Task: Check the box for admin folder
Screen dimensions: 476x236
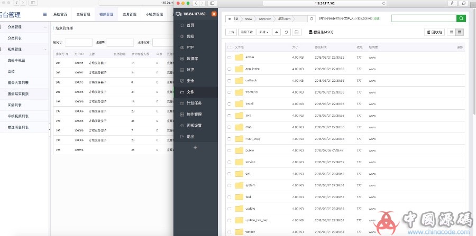Action: pos(229,58)
